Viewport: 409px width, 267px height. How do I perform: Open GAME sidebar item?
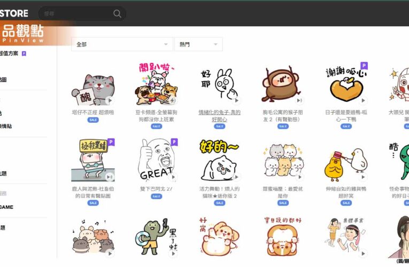click(x=6, y=207)
